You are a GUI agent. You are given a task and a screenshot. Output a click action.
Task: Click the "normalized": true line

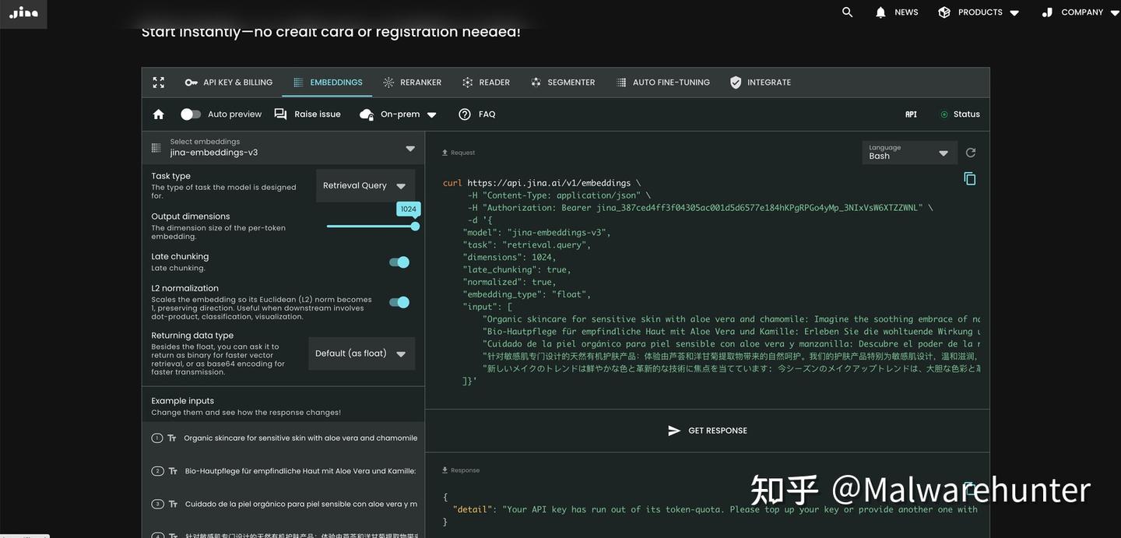coord(509,282)
